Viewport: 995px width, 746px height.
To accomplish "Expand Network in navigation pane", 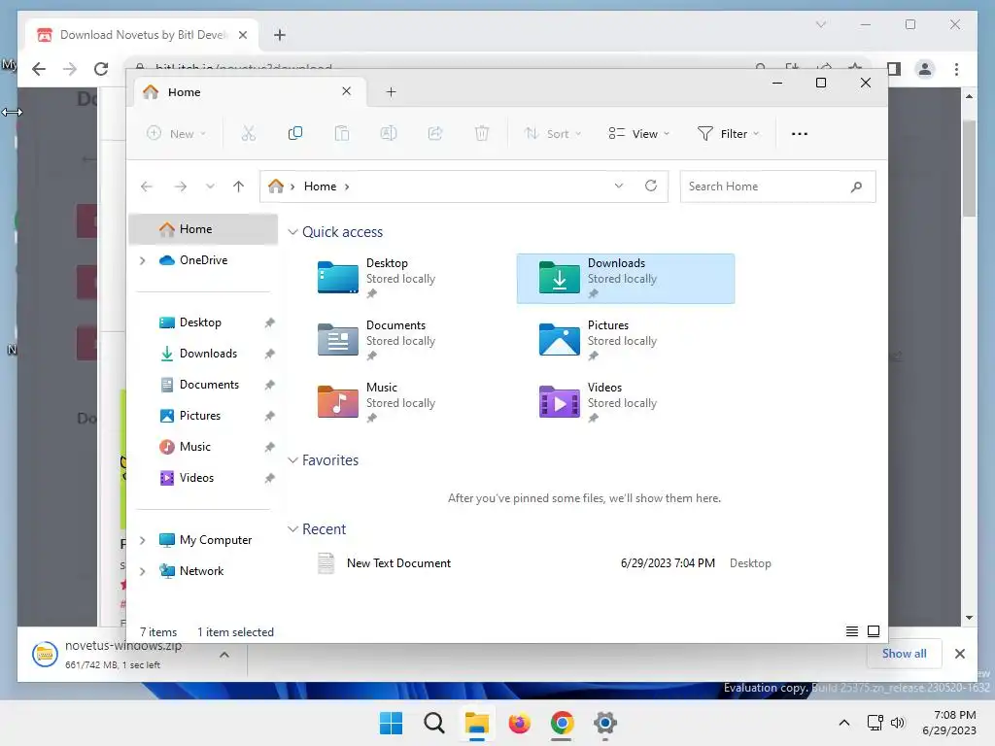I will tap(143, 571).
